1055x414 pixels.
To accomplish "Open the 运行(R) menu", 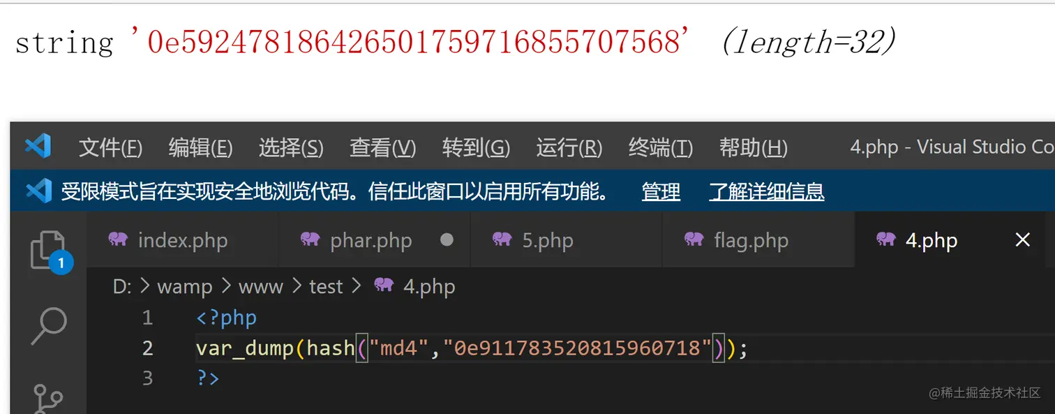I will [569, 147].
